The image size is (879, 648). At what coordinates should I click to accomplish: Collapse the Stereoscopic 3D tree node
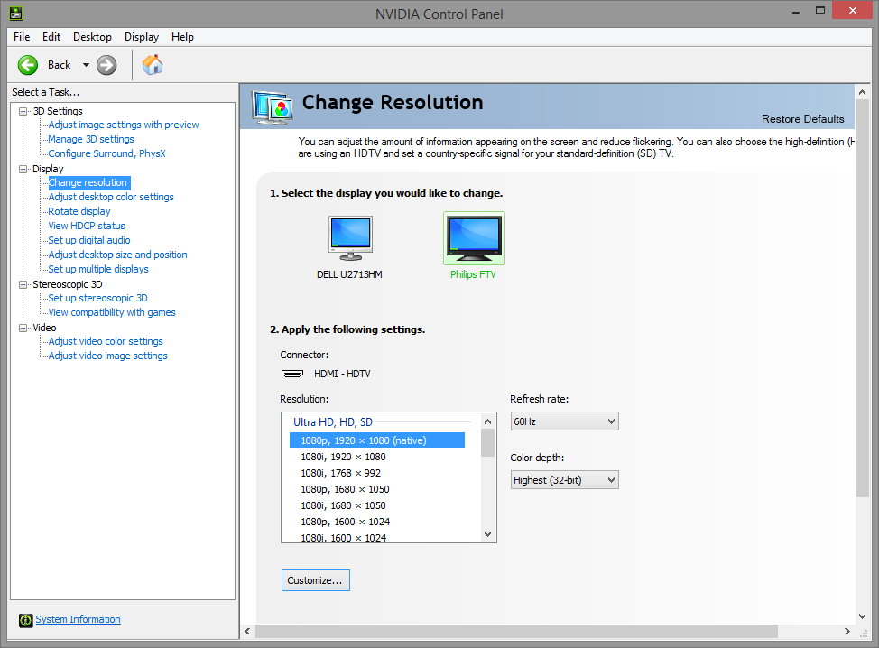[23, 284]
